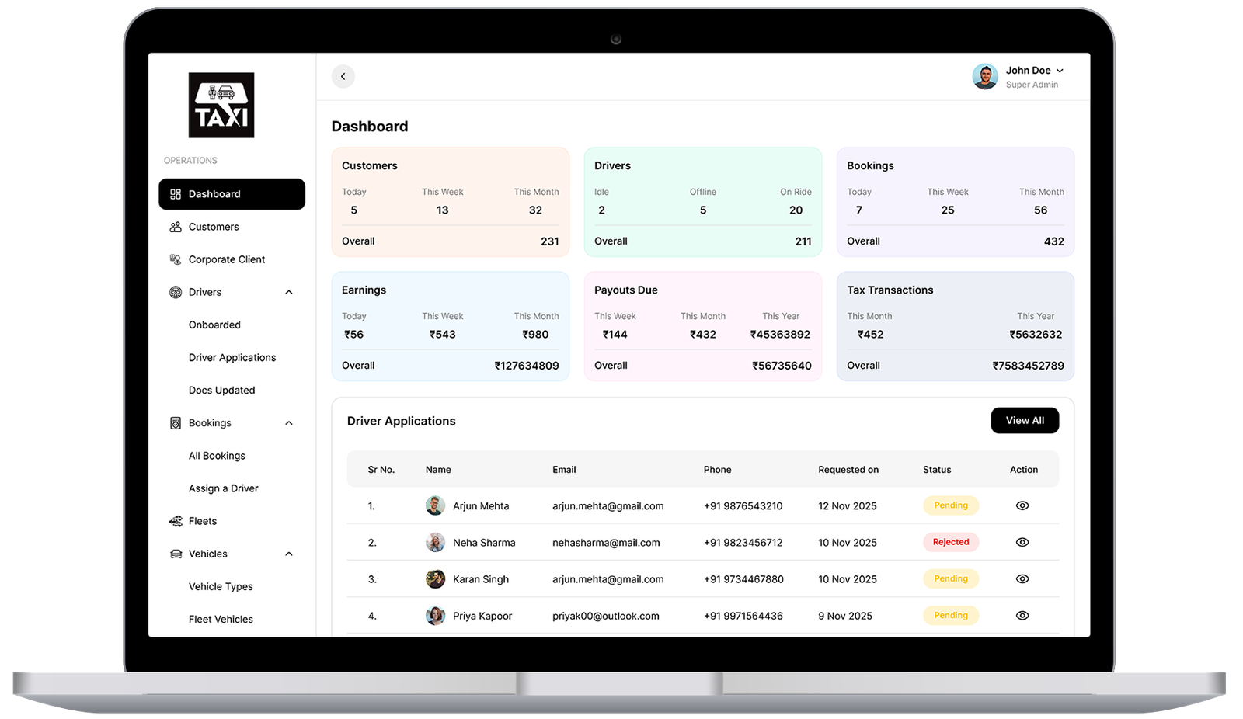Click the Customers icon in the sidebar
This screenshot has height=719, width=1243.
coord(175,226)
